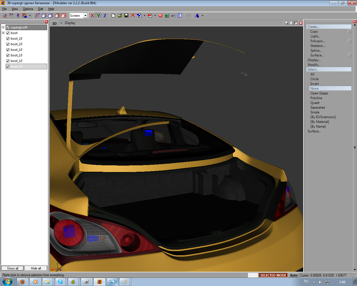
Task: Click the Undo arrow icon
Action: 173,16
